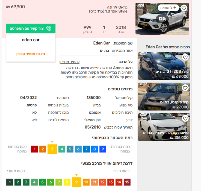
Task: Favorite the Peugeot 208 GTI heart icon
Action: pos(185,57)
